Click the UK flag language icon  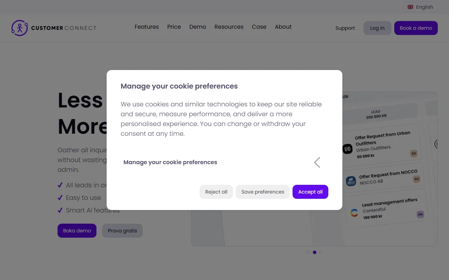(x=410, y=7)
